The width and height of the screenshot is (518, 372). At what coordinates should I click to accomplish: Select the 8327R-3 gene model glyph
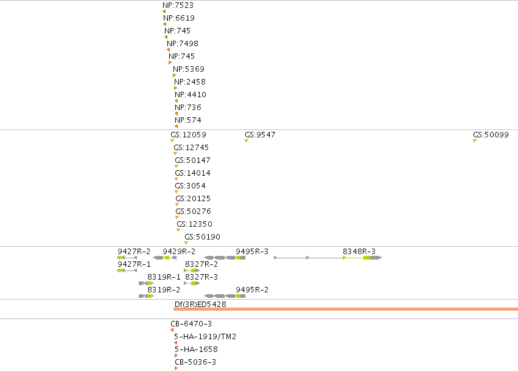192,283
